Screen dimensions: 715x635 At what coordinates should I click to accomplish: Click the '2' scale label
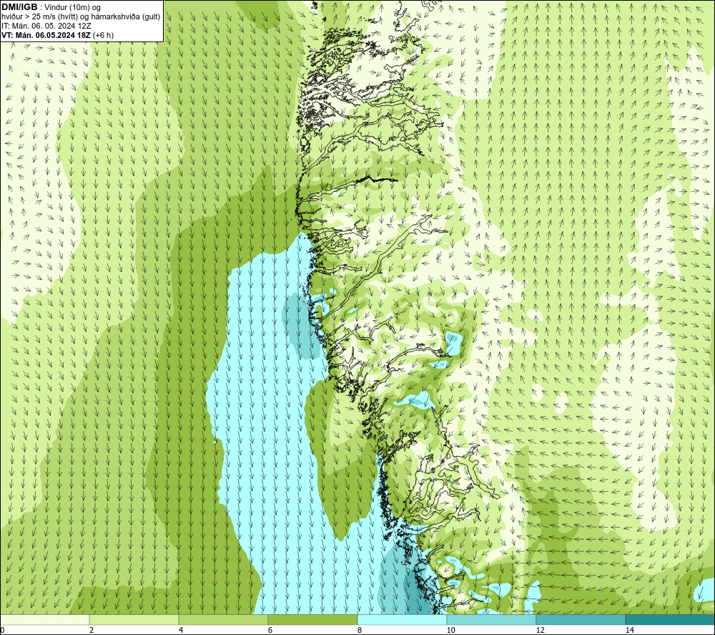[x=92, y=630]
